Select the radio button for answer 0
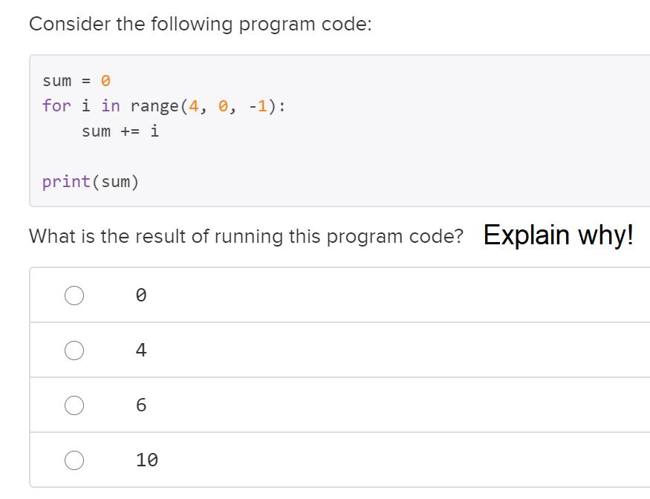This screenshot has height=499, width=650. [x=74, y=295]
